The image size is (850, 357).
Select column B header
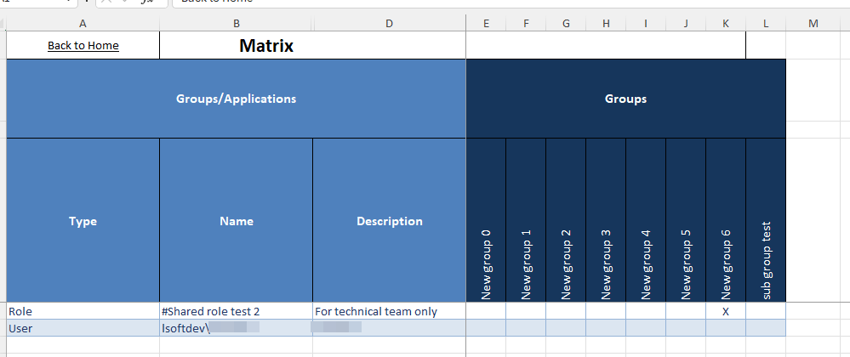click(x=236, y=24)
